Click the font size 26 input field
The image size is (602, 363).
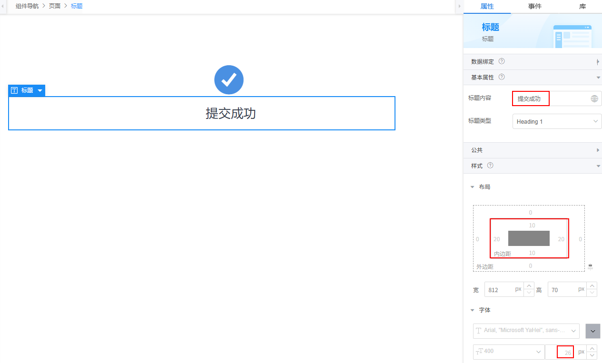[x=565, y=352]
